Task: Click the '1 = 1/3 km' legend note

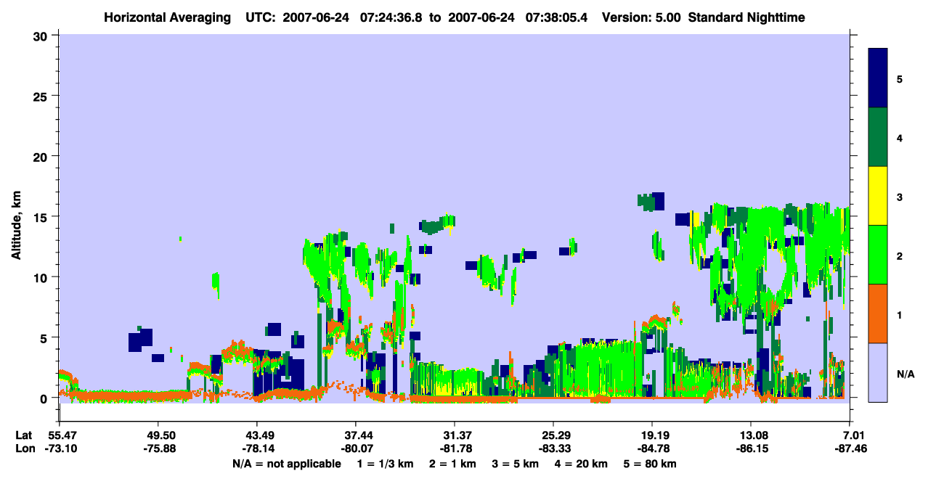Action: pos(385,464)
